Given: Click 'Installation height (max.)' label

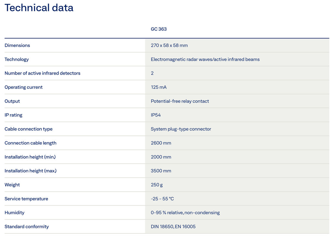Looking at the screenshot, I should [x=31, y=171].
